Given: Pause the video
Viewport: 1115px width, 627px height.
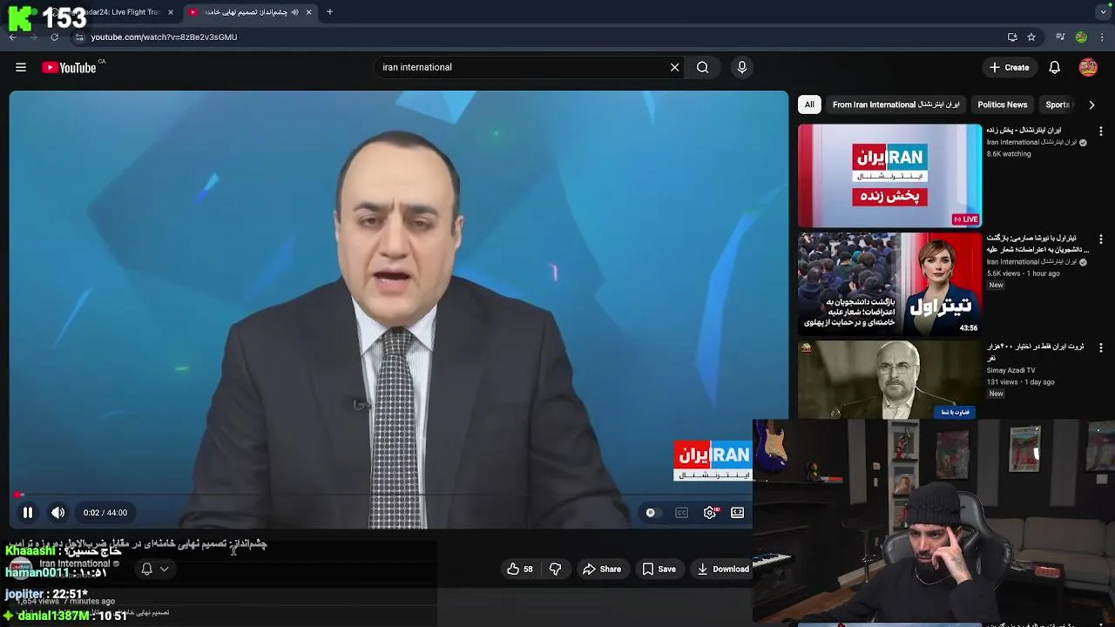Looking at the screenshot, I should tap(28, 513).
